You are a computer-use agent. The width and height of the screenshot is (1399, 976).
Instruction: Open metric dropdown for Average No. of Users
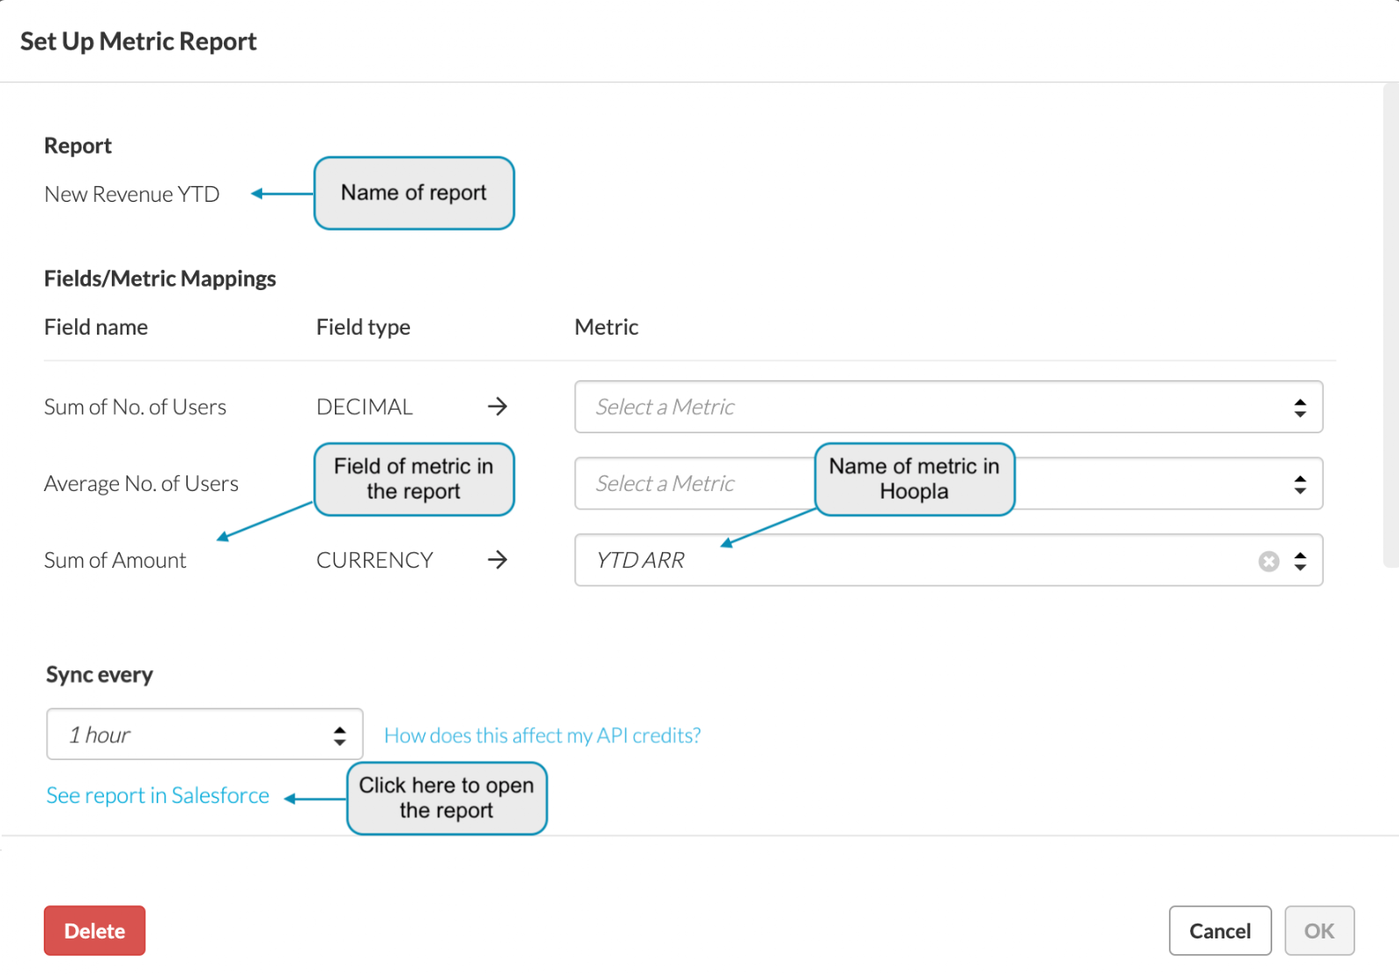tap(949, 483)
